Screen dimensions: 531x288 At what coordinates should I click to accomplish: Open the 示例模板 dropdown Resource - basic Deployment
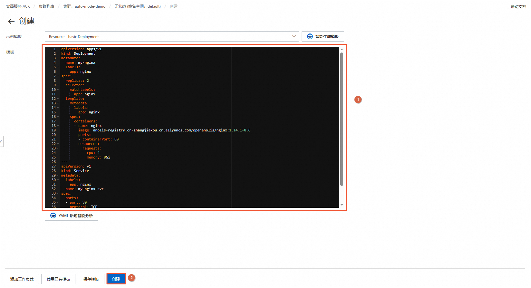[172, 36]
